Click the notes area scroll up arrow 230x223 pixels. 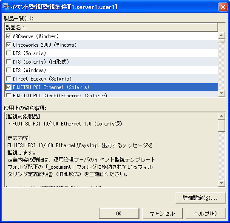pyautogui.click(x=221, y=116)
